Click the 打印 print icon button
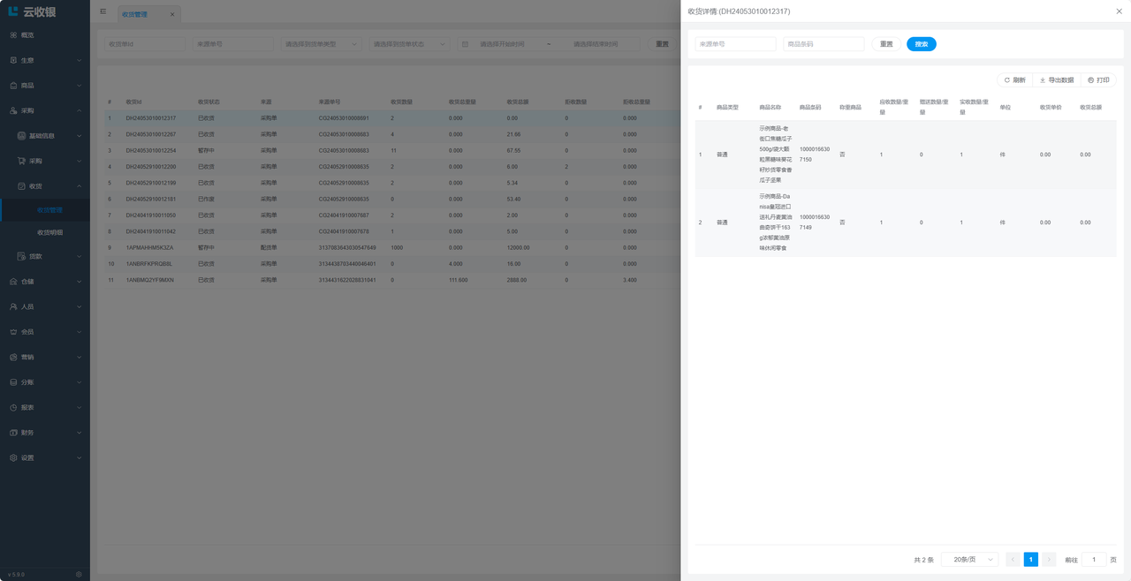The image size is (1131, 581). click(x=1091, y=80)
